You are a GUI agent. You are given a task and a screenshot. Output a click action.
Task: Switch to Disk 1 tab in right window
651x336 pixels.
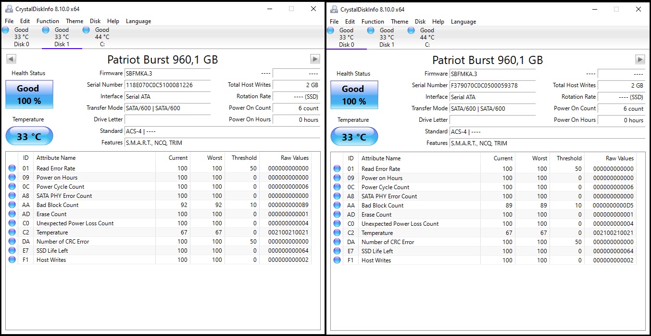coord(387,38)
